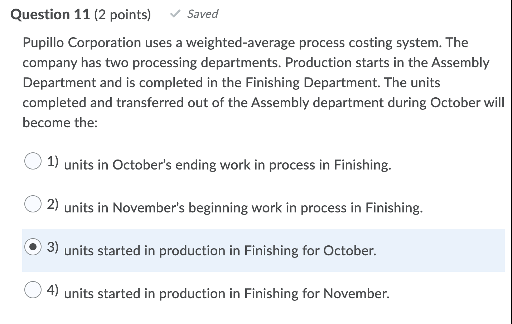The height and width of the screenshot is (324, 512).
Task: Select radio button for answer option 1
Action: [33, 161]
